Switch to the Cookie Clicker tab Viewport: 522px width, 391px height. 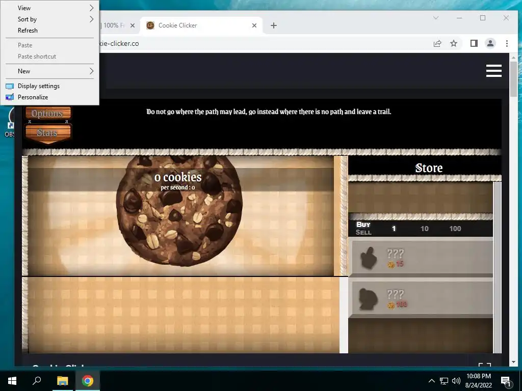tap(201, 25)
